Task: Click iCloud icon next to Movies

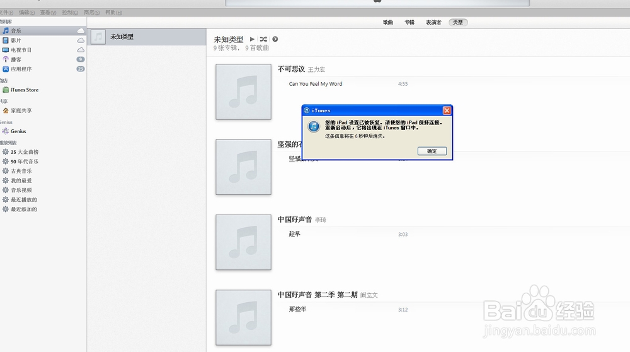Action: pyautogui.click(x=81, y=40)
